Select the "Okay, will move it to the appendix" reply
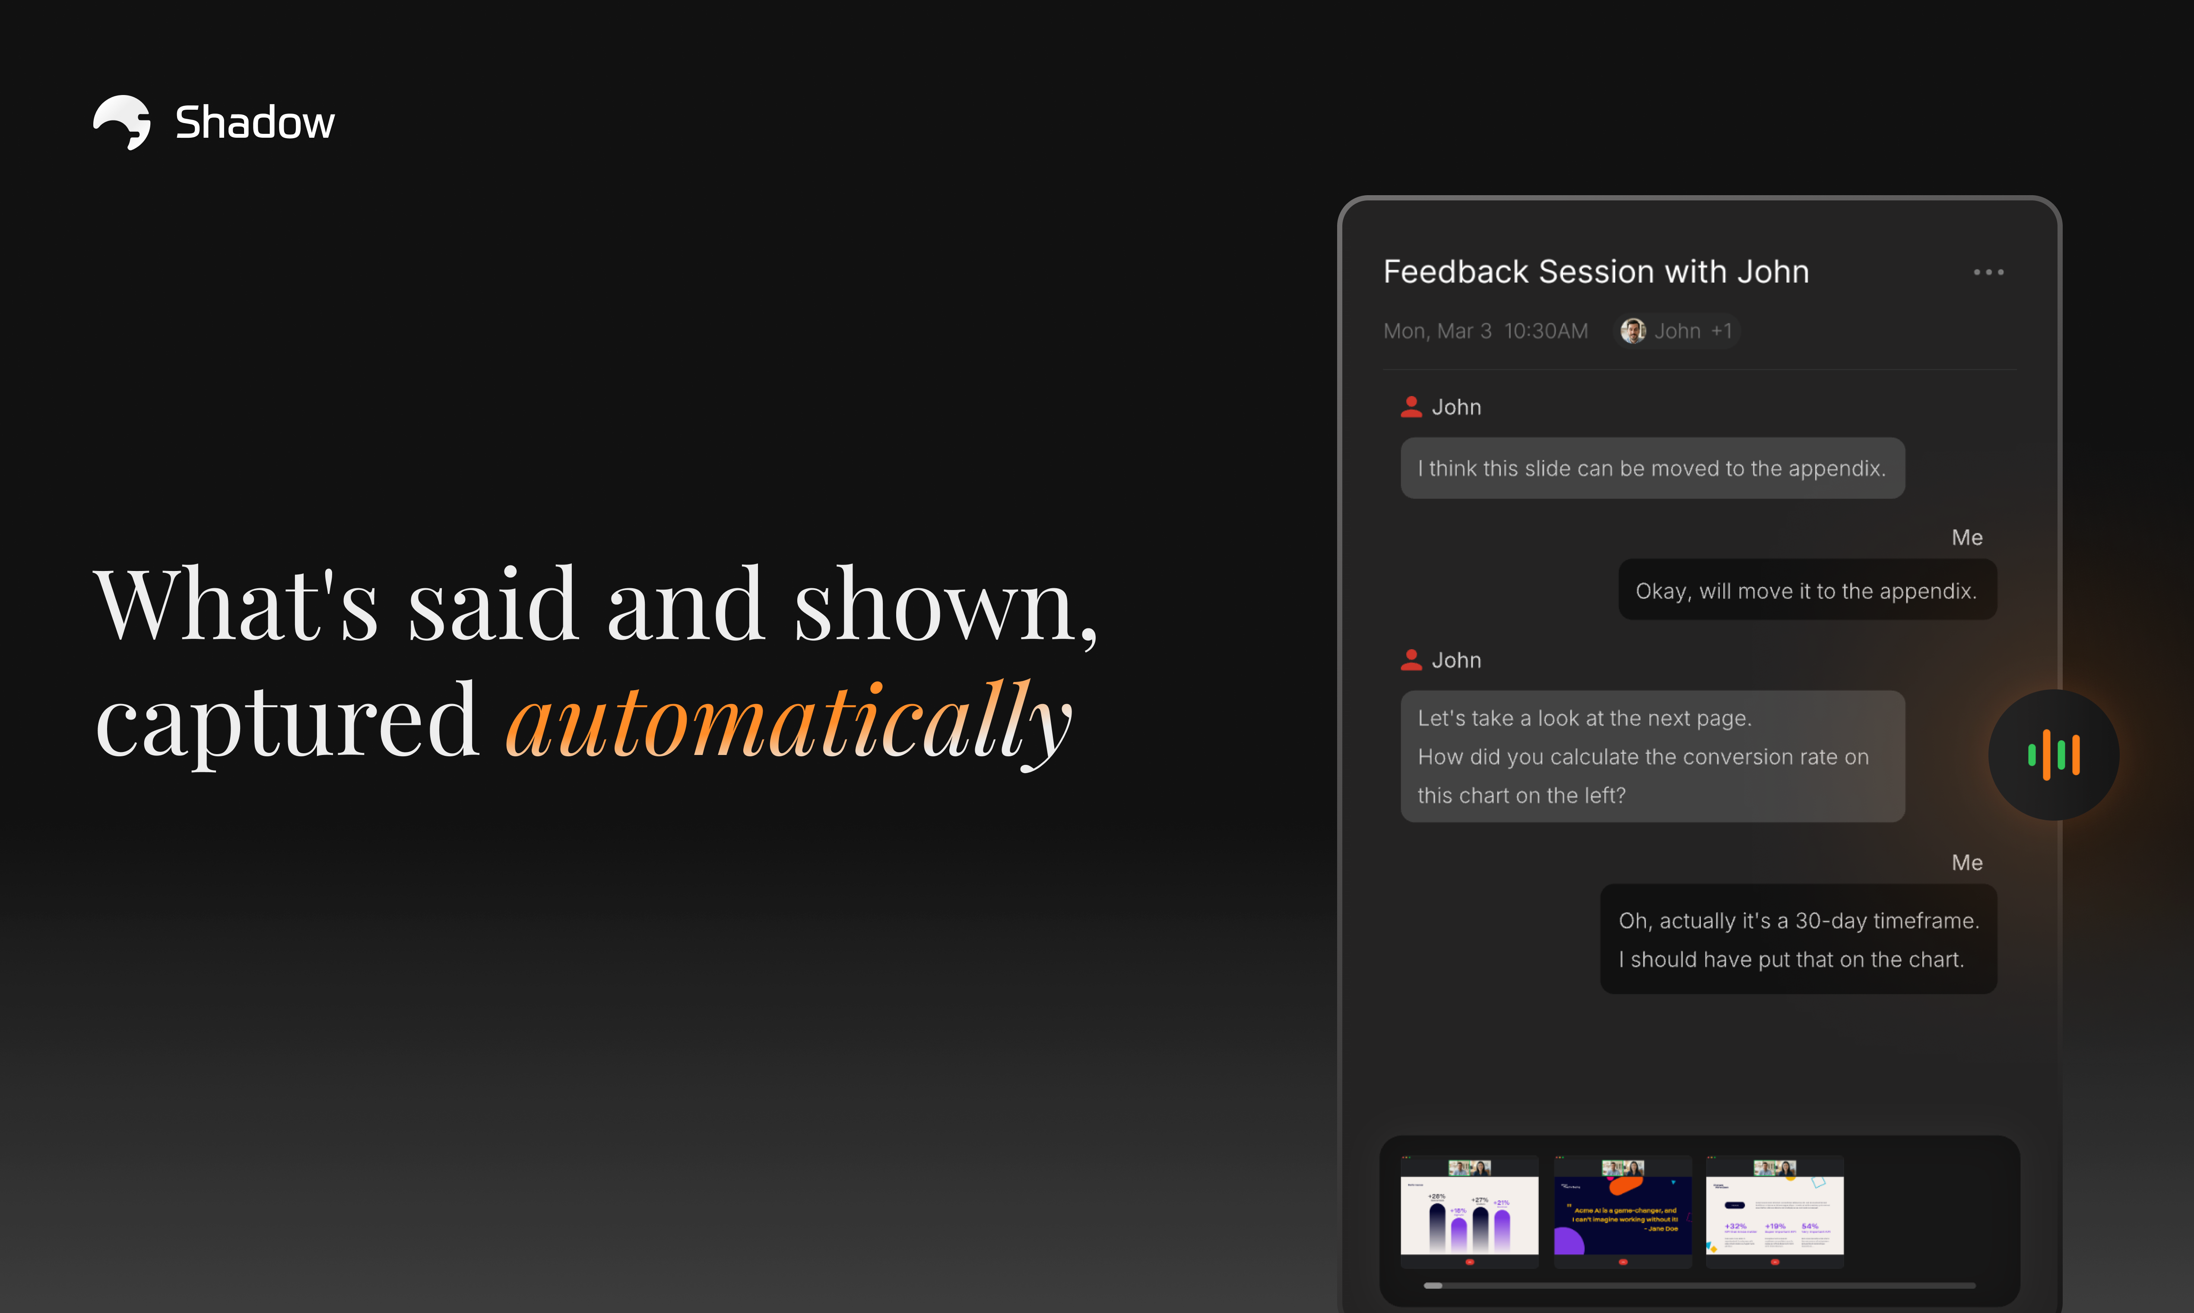 (1807, 589)
